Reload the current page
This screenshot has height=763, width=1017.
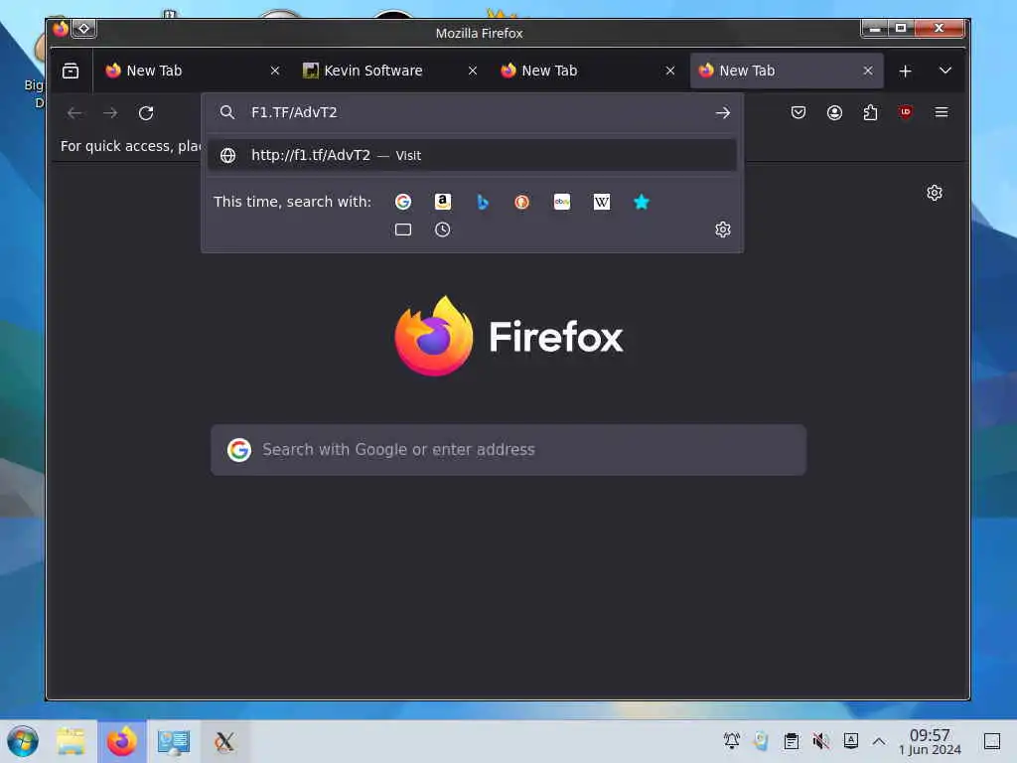[x=146, y=113]
